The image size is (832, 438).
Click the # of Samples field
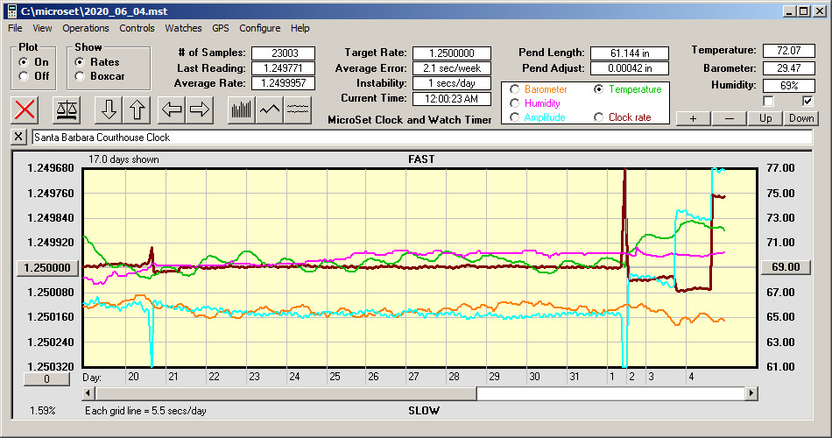[284, 53]
